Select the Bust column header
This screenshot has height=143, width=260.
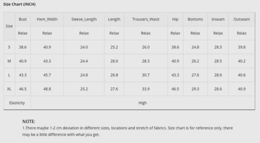(x=23, y=19)
